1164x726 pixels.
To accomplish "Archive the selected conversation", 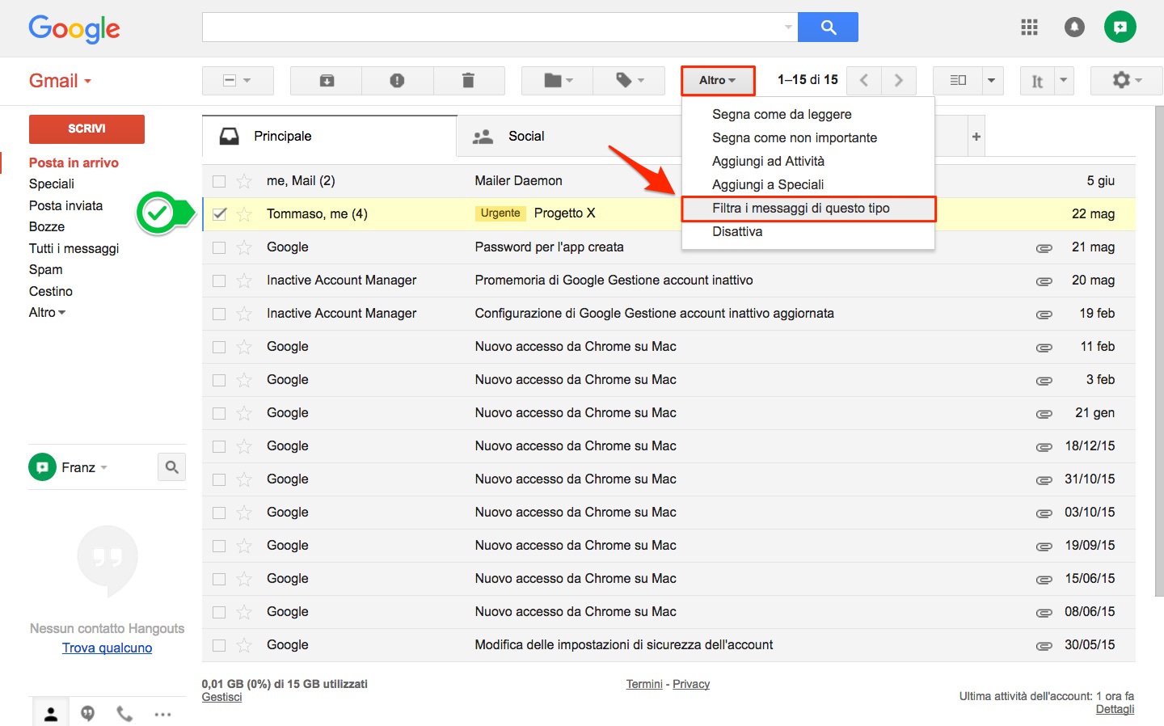I will [x=327, y=80].
